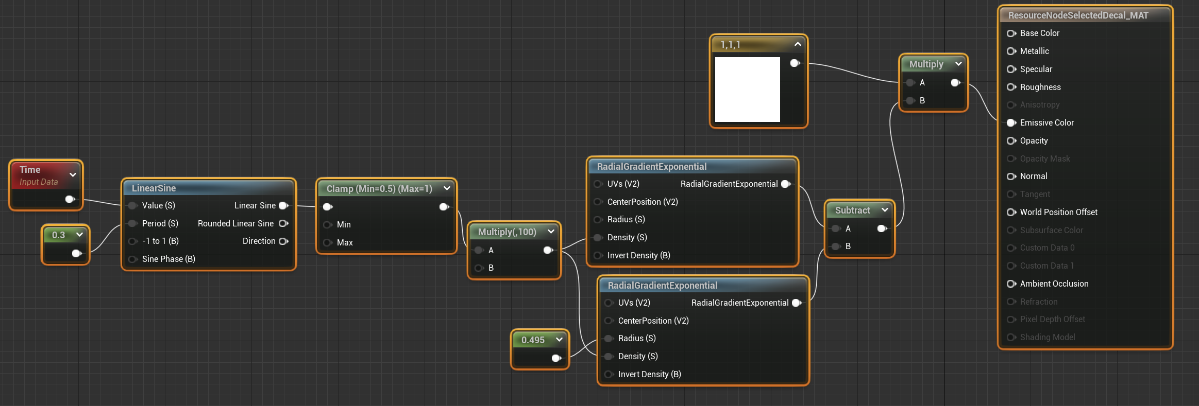
Task: Click the 0.495 constant output pin
Action: tap(556, 358)
